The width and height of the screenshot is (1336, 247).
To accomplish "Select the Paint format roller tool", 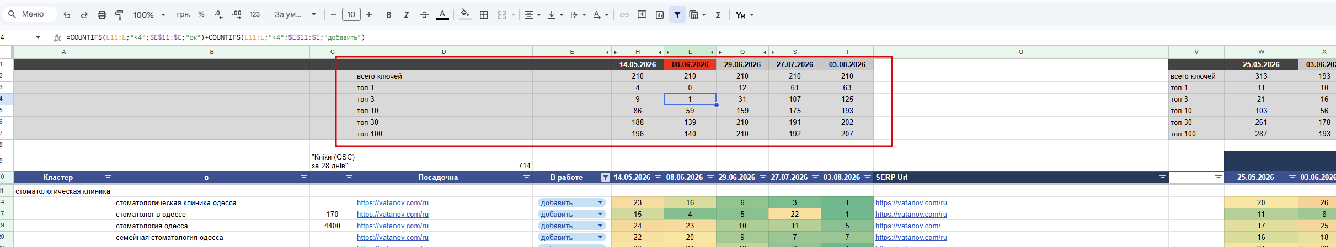I will point(119,15).
